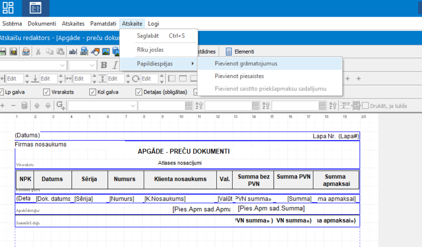Toggle the Virsraksts checkbox
This screenshot has width=422, height=247.
point(46,92)
